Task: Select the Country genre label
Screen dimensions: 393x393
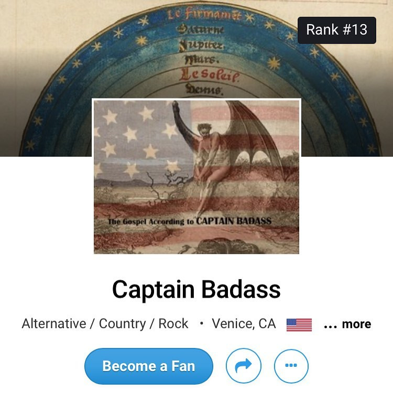Action: tap(122, 324)
